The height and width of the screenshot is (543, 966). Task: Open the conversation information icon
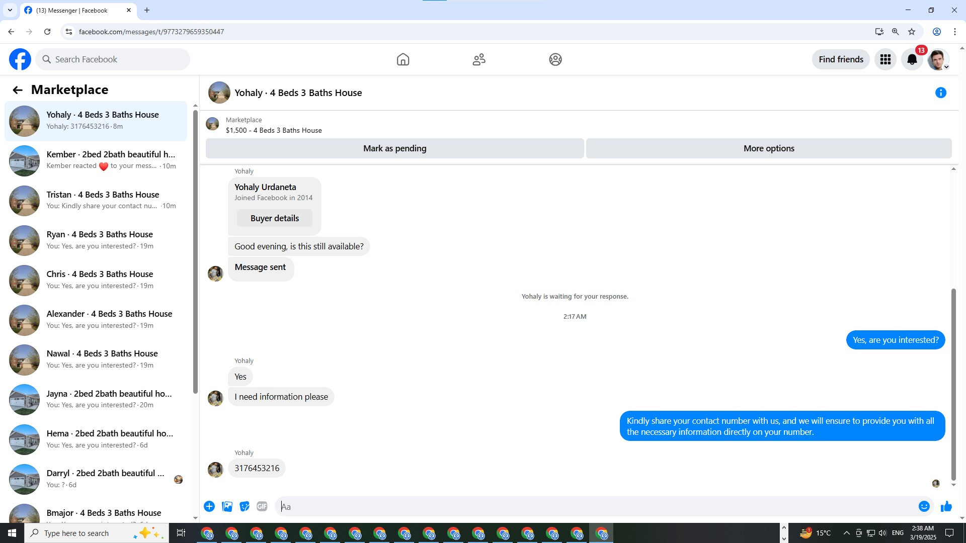941,93
